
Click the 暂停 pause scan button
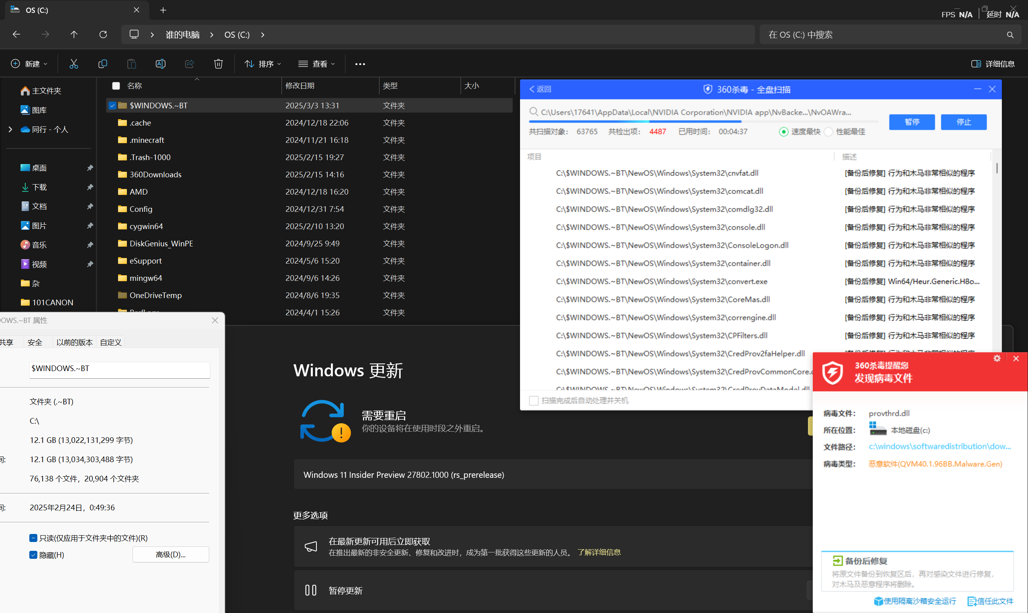coord(912,122)
